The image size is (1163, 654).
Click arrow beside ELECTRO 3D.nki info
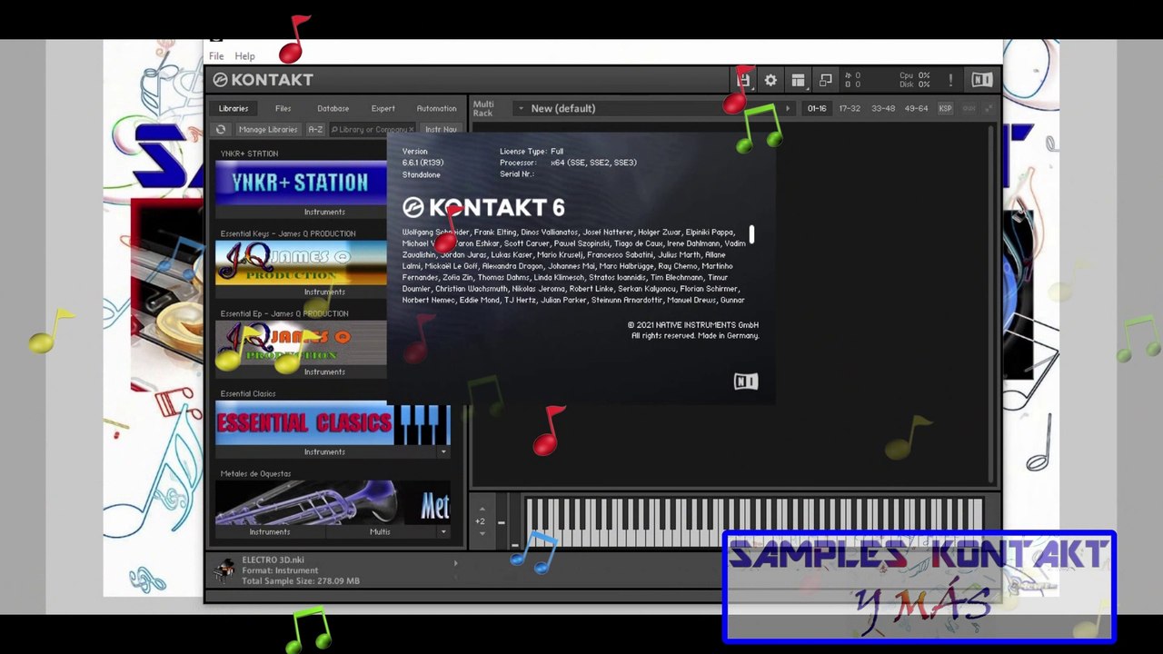click(x=455, y=563)
